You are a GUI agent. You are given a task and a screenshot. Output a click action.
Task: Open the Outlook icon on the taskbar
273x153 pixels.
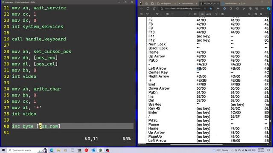[93, 150]
